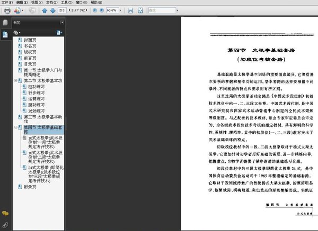The height and width of the screenshot is (231, 318).
Task: Open the 窗口 menu
Action: click(x=82, y=3)
